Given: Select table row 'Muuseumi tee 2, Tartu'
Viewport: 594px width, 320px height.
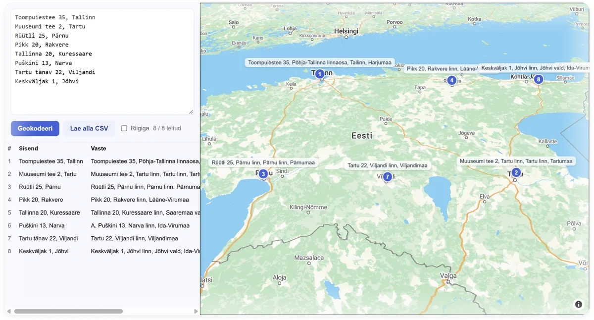Looking at the screenshot, I should coord(102,174).
